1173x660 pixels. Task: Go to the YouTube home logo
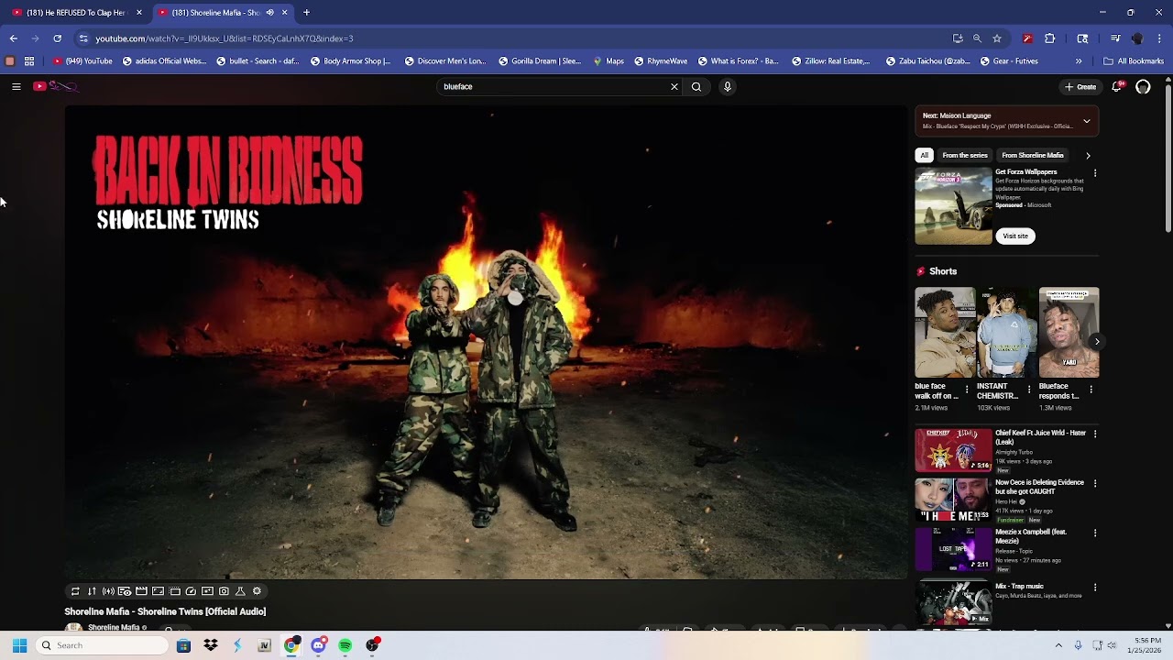[56, 86]
